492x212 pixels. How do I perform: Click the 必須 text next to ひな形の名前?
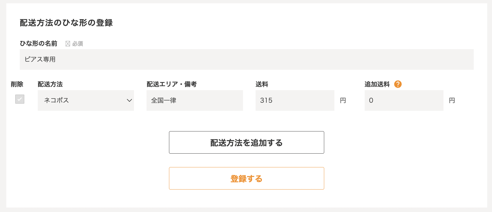coord(78,44)
